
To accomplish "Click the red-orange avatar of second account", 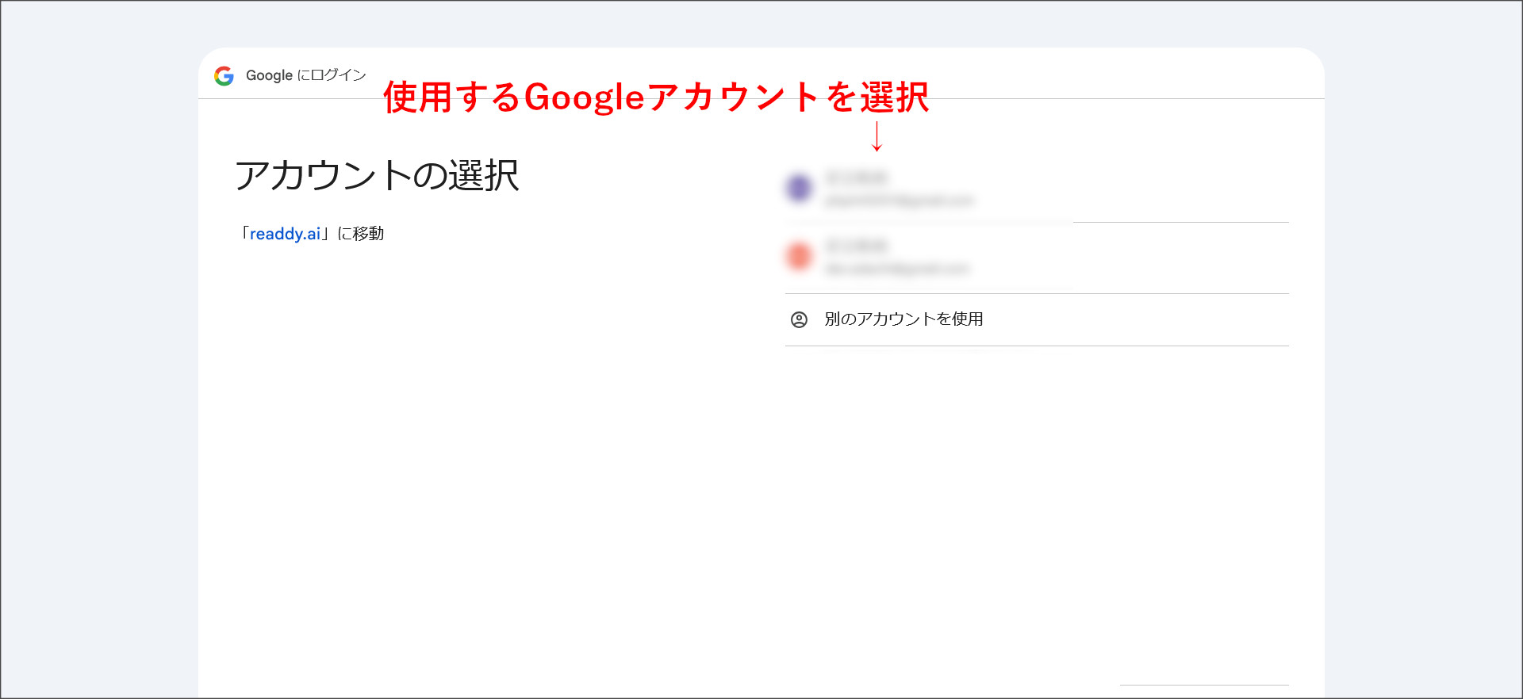I will pos(799,256).
